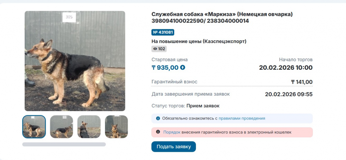This screenshot has width=346, height=160.
Task: Click the red warning icon before 'Порядок'
Action: pos(158,132)
